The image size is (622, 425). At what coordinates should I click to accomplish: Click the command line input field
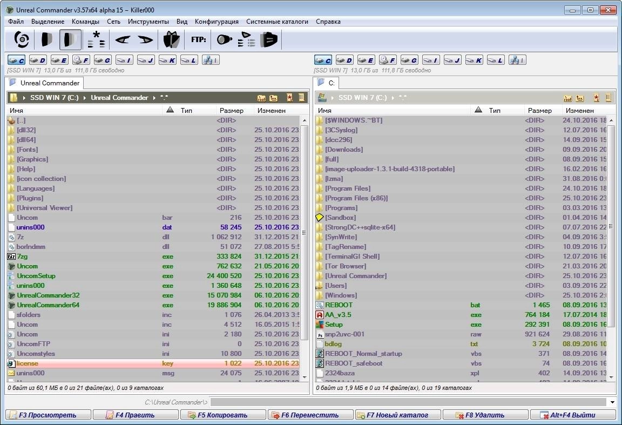pos(409,402)
